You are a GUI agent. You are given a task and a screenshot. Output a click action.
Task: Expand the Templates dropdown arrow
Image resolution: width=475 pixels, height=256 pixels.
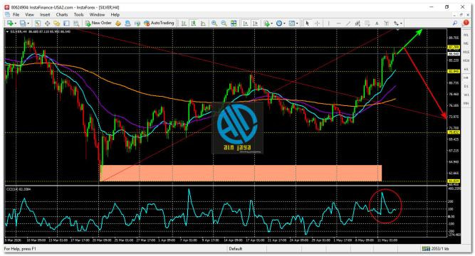297,23
